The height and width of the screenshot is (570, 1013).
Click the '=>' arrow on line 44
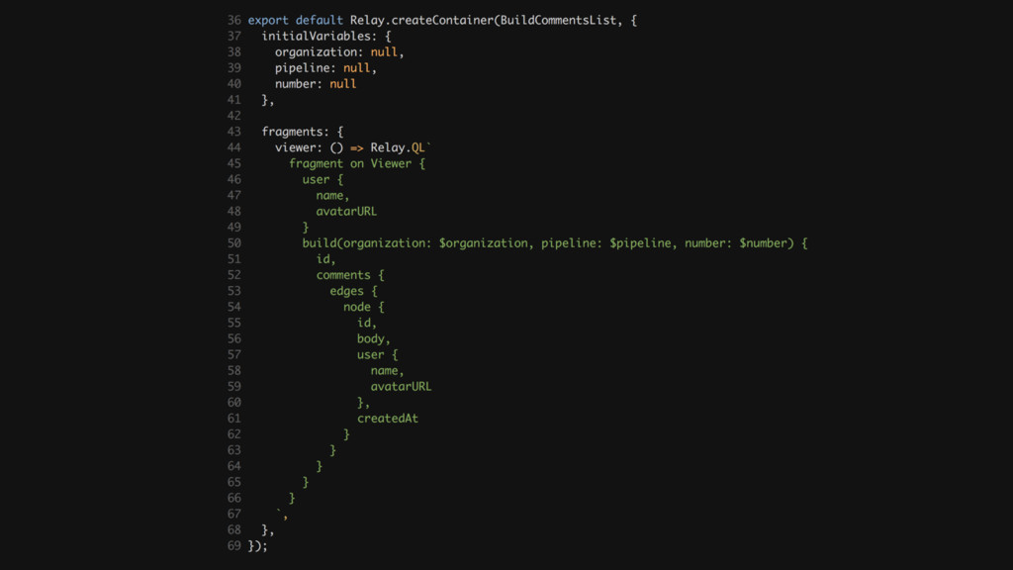click(356, 148)
